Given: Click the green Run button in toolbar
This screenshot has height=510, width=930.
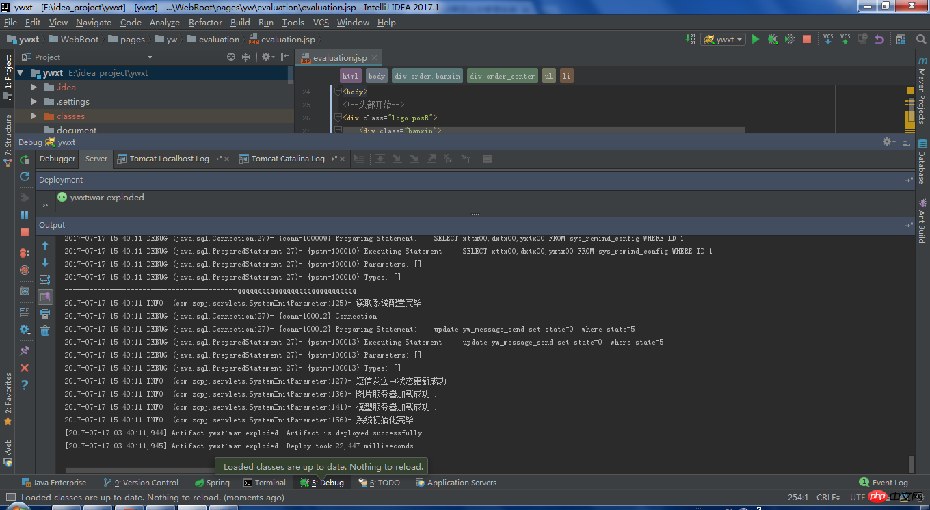Looking at the screenshot, I should (756, 40).
